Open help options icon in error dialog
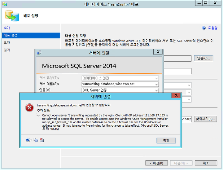This screenshot has width=223, height=170. click(28, 140)
